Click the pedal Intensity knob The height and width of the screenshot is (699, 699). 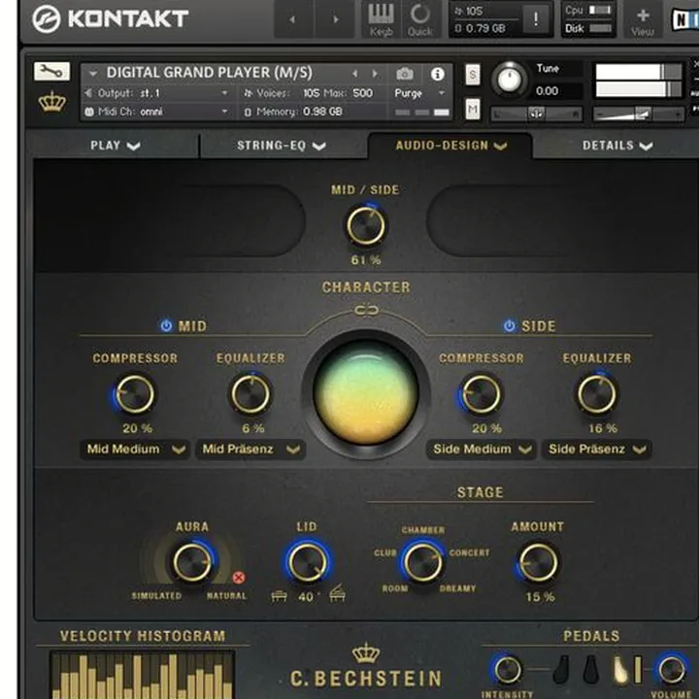click(x=508, y=670)
